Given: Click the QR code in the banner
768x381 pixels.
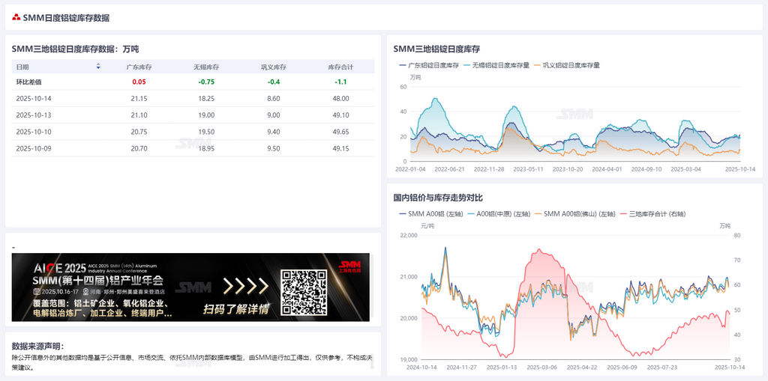Looking at the screenshot, I should coord(304,293).
